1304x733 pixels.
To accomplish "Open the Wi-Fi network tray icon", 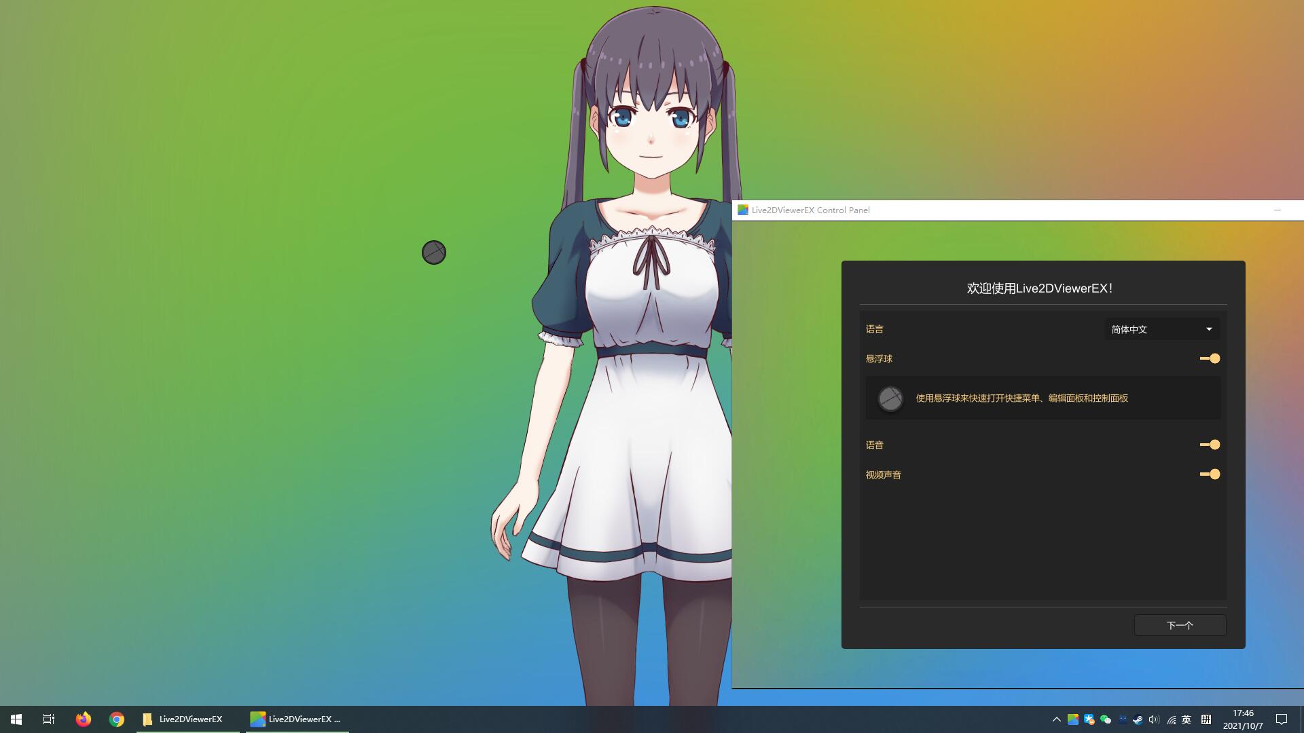I will [x=1171, y=719].
